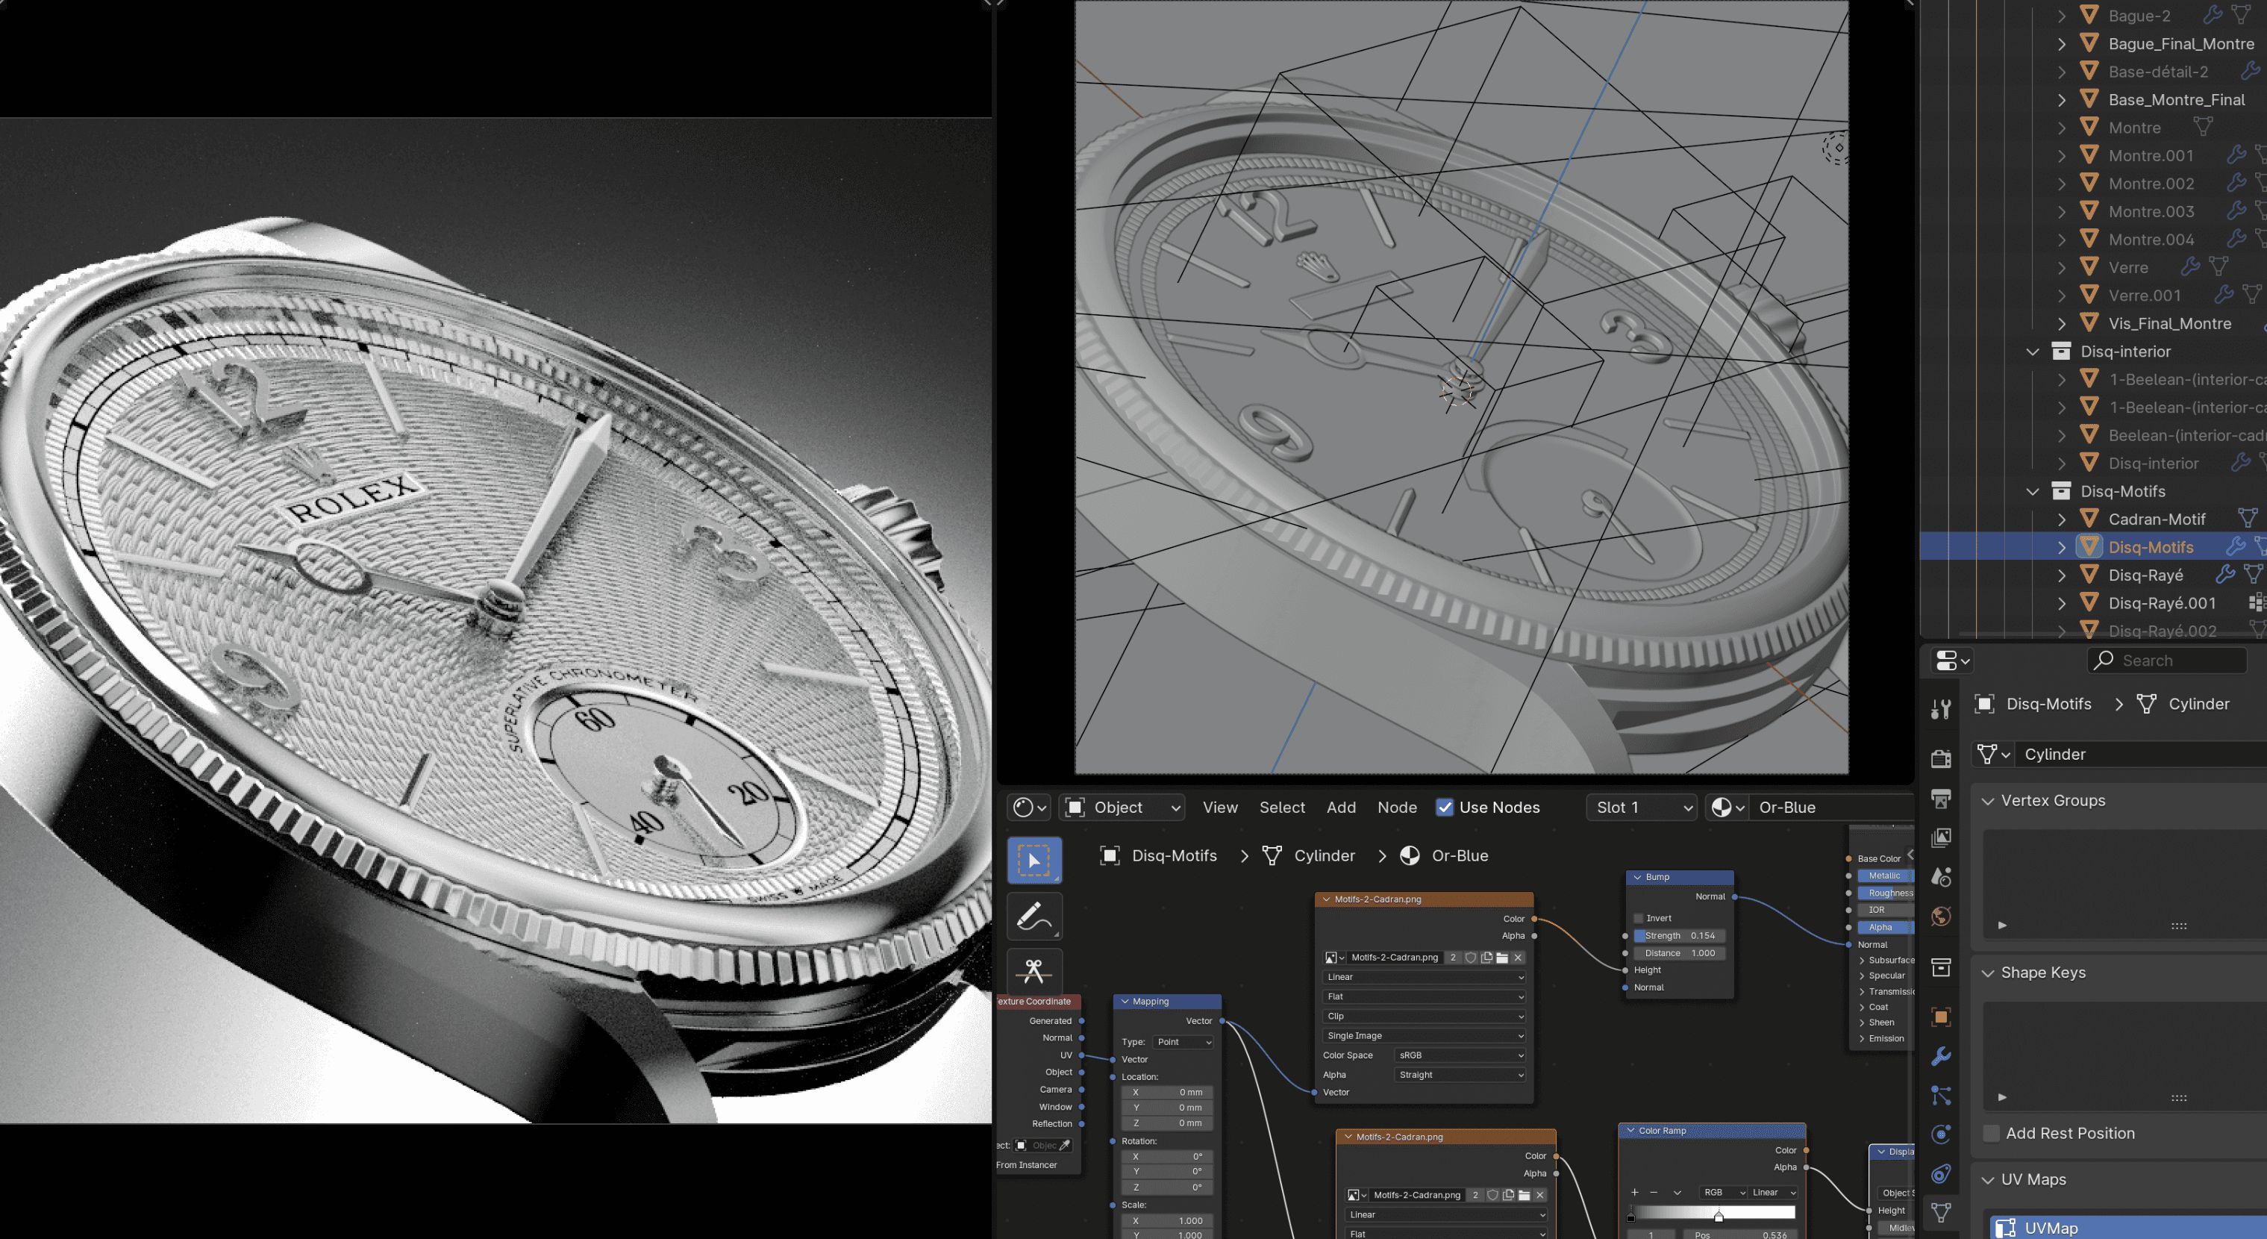
Task: Toggle the Use Nodes checkbox
Action: coord(1444,807)
